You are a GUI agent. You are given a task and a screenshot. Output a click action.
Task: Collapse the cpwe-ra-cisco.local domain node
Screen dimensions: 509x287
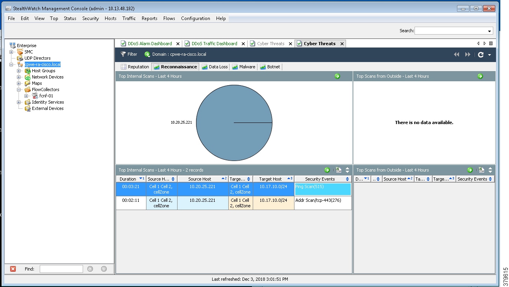click(11, 64)
